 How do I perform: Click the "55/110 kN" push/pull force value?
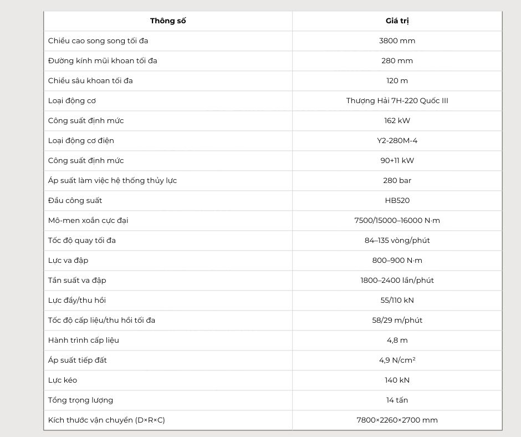tap(397, 301)
